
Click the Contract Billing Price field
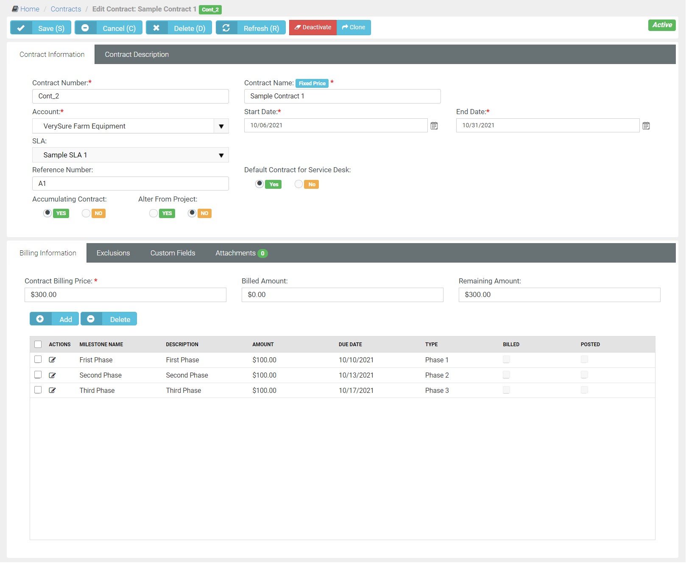click(x=125, y=295)
